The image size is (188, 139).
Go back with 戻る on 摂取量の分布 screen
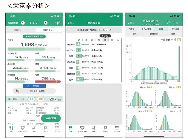(x=131, y=23)
